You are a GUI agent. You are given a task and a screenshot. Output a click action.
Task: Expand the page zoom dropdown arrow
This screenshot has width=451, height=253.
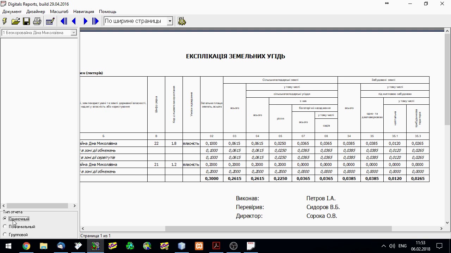coord(170,21)
